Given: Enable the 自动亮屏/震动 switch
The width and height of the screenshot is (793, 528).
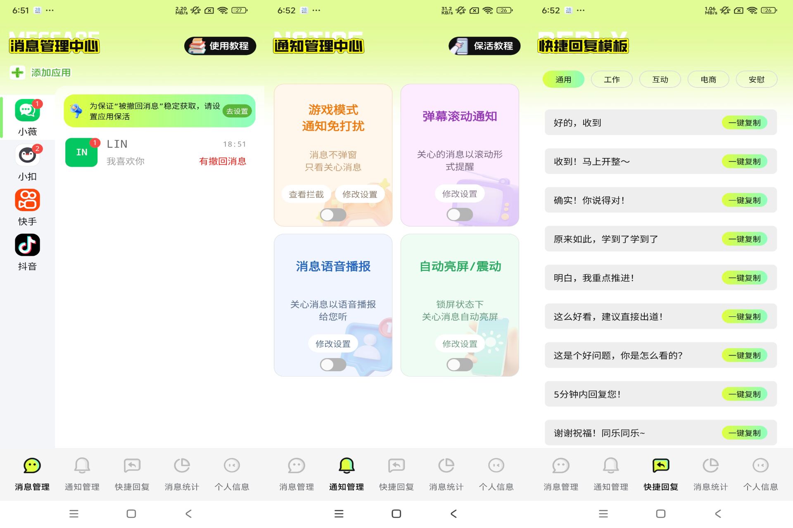Looking at the screenshot, I should click(459, 364).
